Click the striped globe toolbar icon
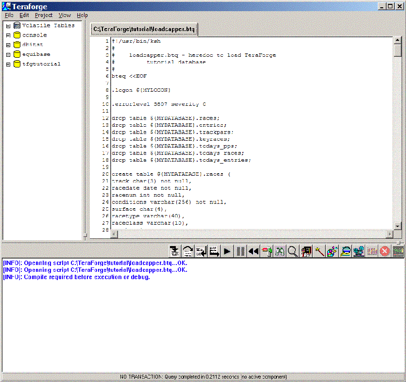This screenshot has height=382, width=406. click(x=345, y=251)
